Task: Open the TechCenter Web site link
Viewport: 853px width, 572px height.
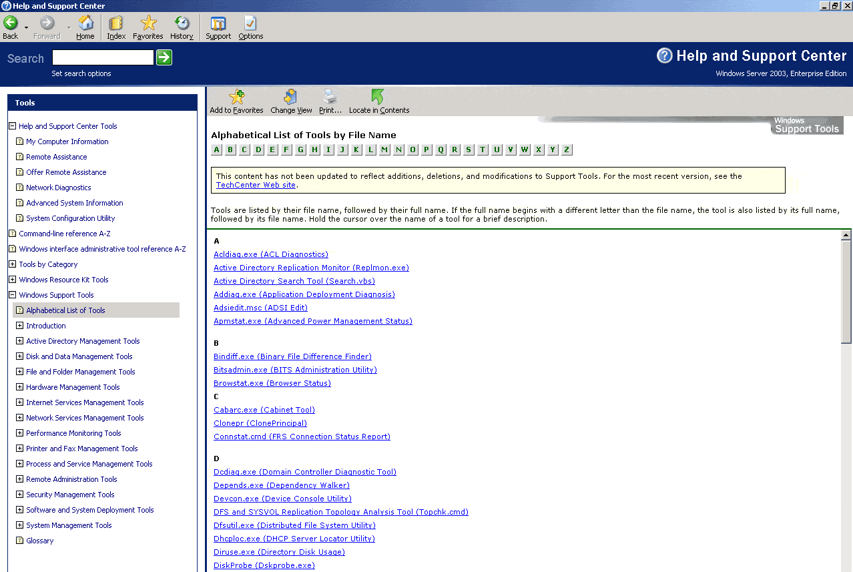Action: click(x=256, y=185)
